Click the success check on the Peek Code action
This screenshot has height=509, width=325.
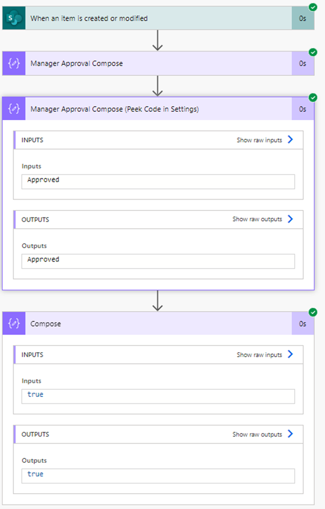pos(312,98)
